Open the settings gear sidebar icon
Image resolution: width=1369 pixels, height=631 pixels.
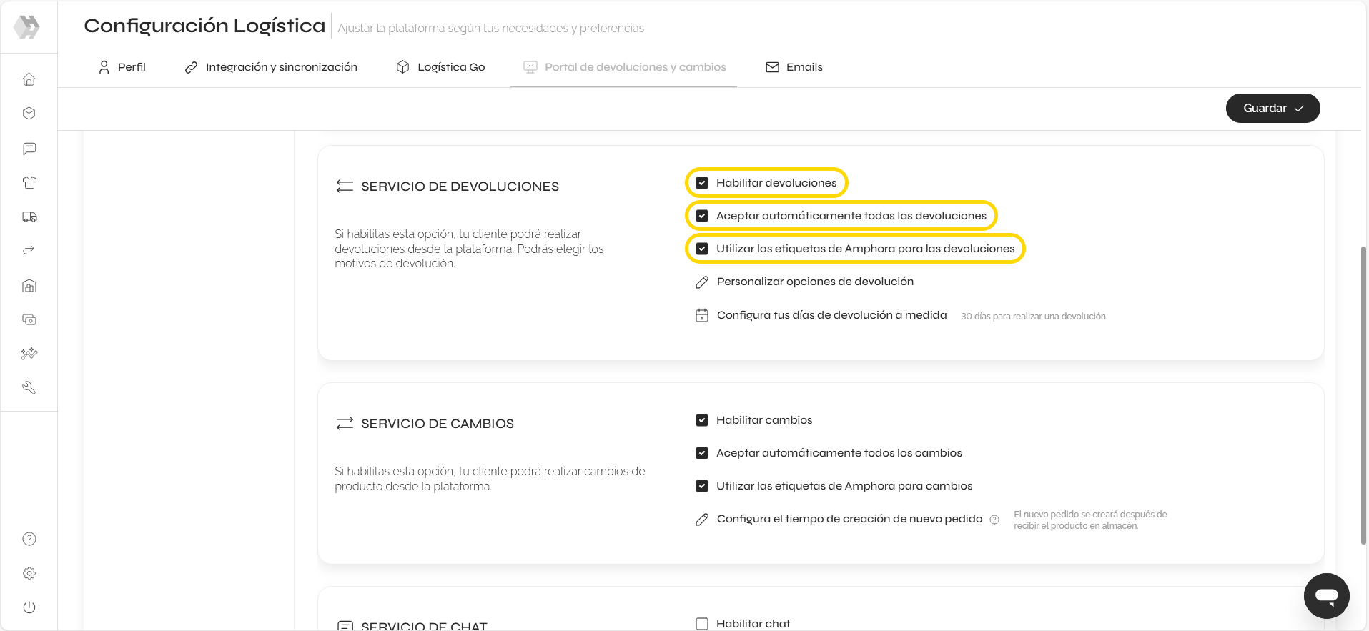pos(29,573)
